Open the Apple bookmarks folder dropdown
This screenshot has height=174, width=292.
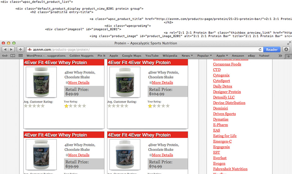point(222,56)
